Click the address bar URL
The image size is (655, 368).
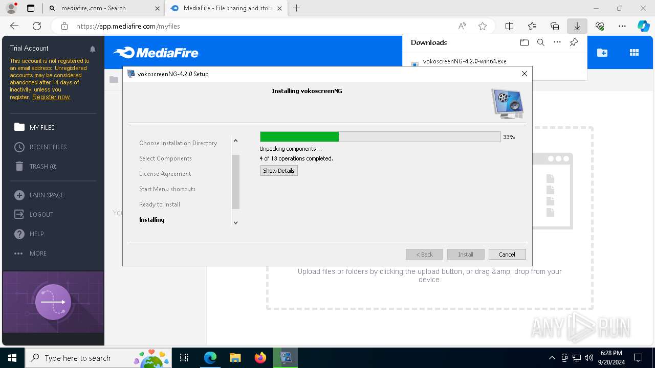point(128,26)
